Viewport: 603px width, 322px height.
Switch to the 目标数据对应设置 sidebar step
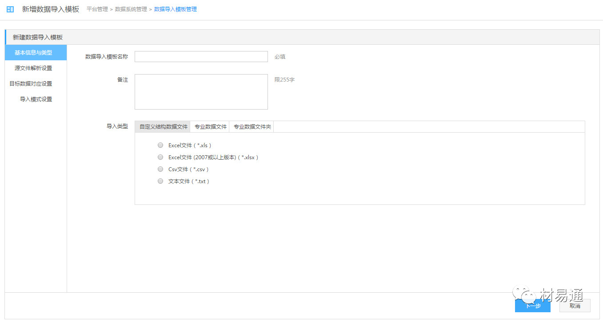(x=31, y=84)
